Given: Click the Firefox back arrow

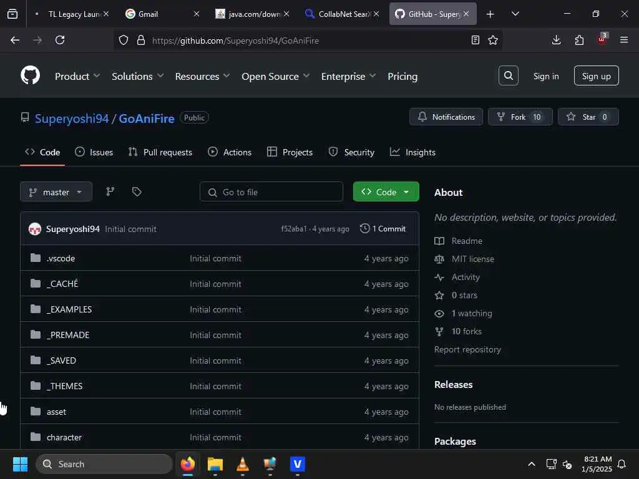Looking at the screenshot, I should click(x=15, y=40).
